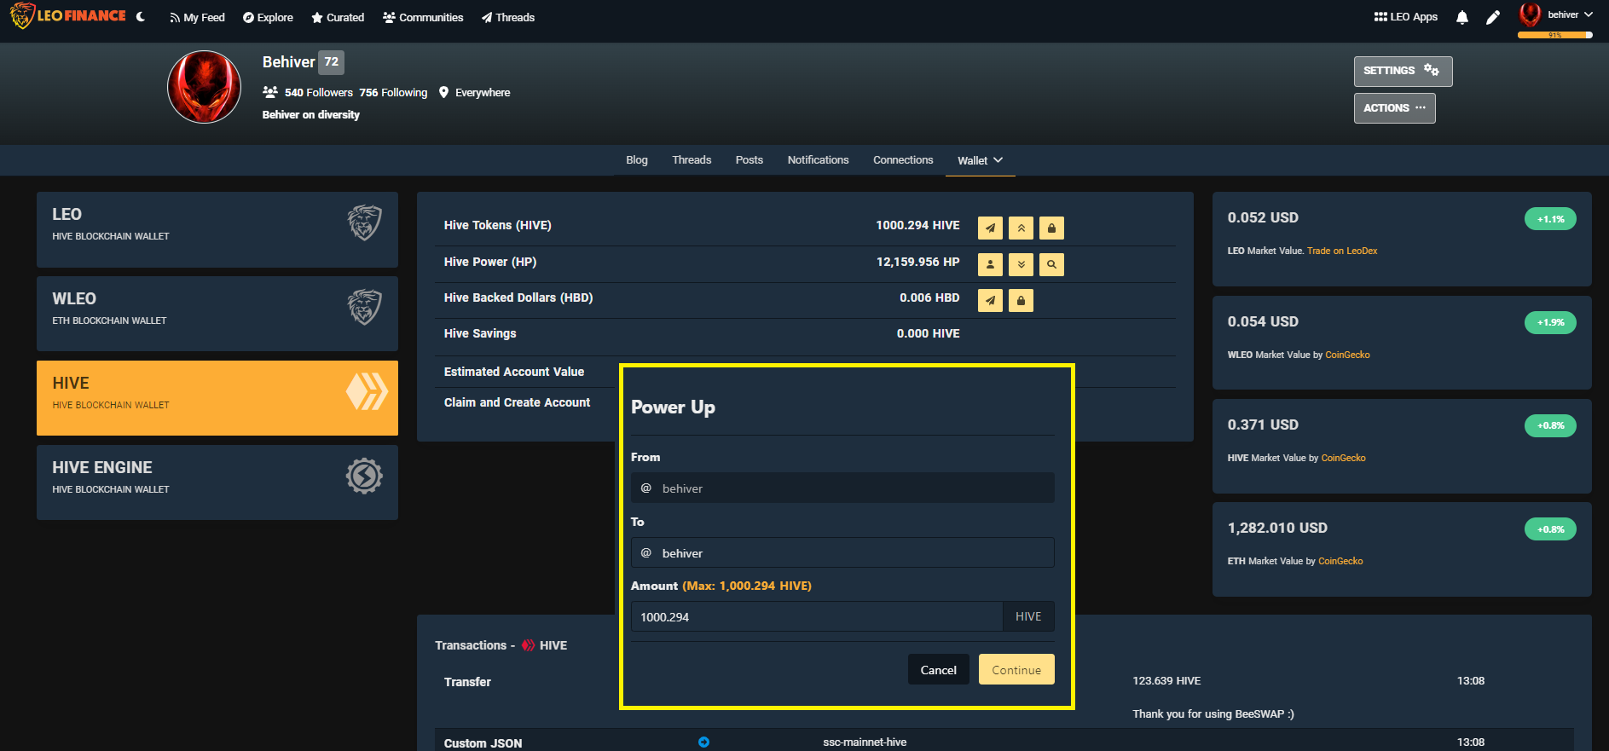Image resolution: width=1609 pixels, height=751 pixels.
Task: Go to Curated posts
Action: 338,17
